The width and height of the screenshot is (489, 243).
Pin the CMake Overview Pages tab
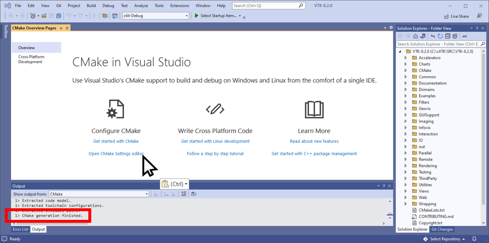click(61, 28)
